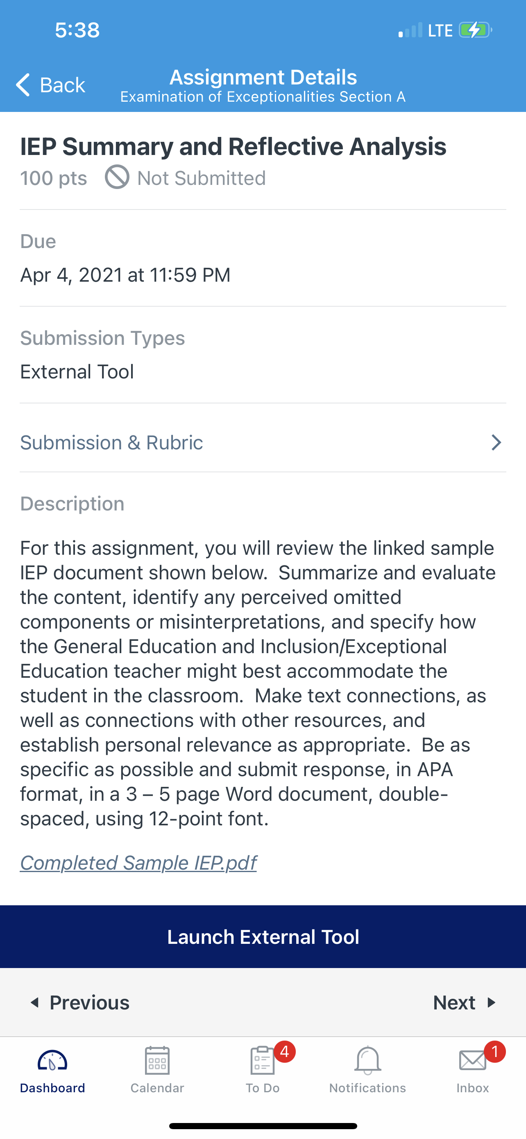
Task: Expand Submission & Rubric chevron
Action: point(497,442)
